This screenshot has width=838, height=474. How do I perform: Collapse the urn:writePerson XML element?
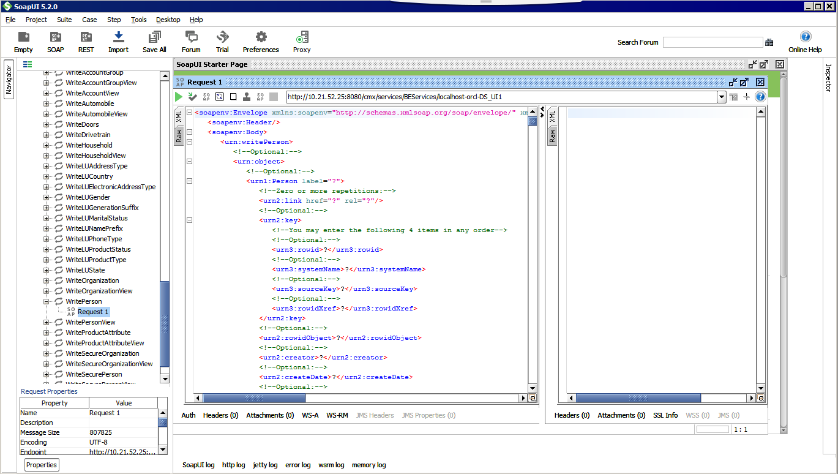190,142
